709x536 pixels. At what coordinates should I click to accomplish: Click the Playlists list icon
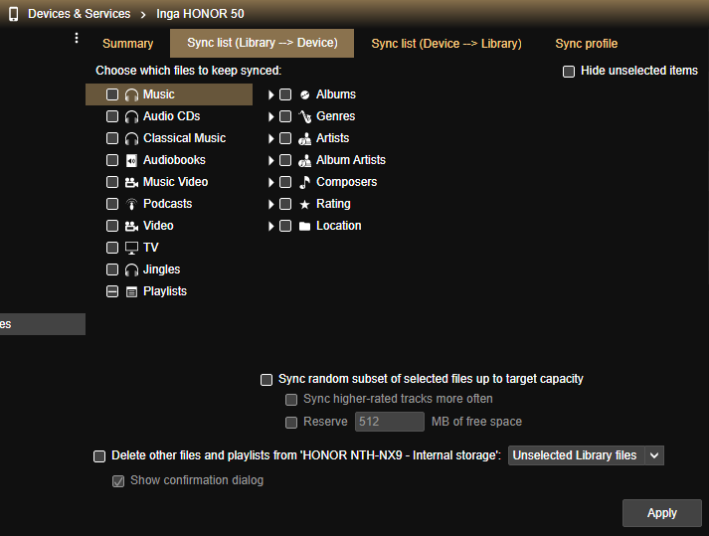pyautogui.click(x=131, y=291)
